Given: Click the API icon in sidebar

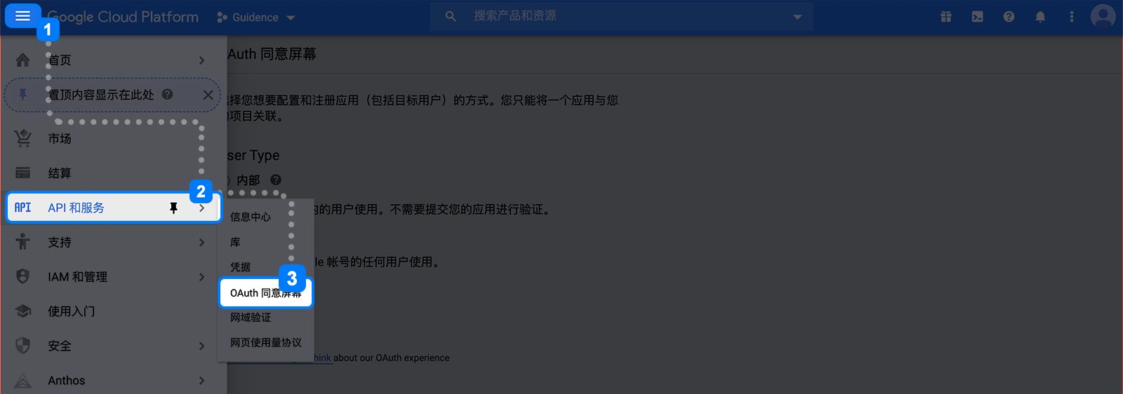Looking at the screenshot, I should tap(23, 208).
